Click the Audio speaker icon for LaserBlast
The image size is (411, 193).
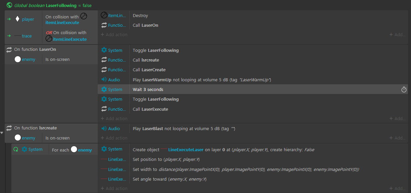[x=104, y=128]
